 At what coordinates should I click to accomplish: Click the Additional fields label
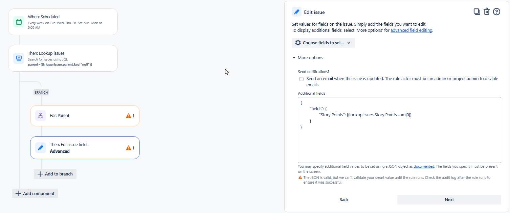point(311,93)
